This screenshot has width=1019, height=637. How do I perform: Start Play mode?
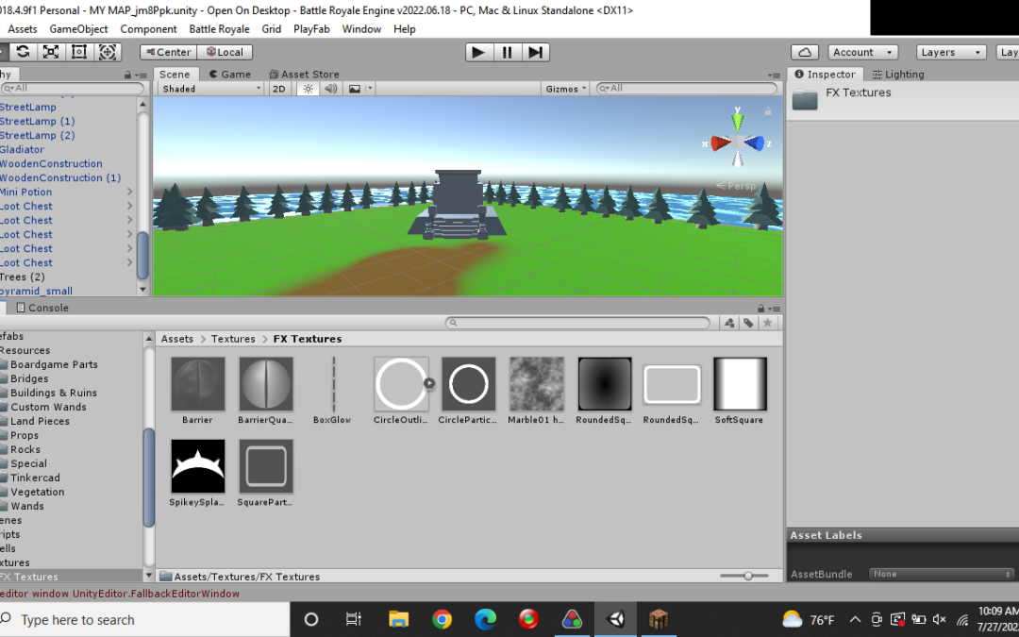479,52
